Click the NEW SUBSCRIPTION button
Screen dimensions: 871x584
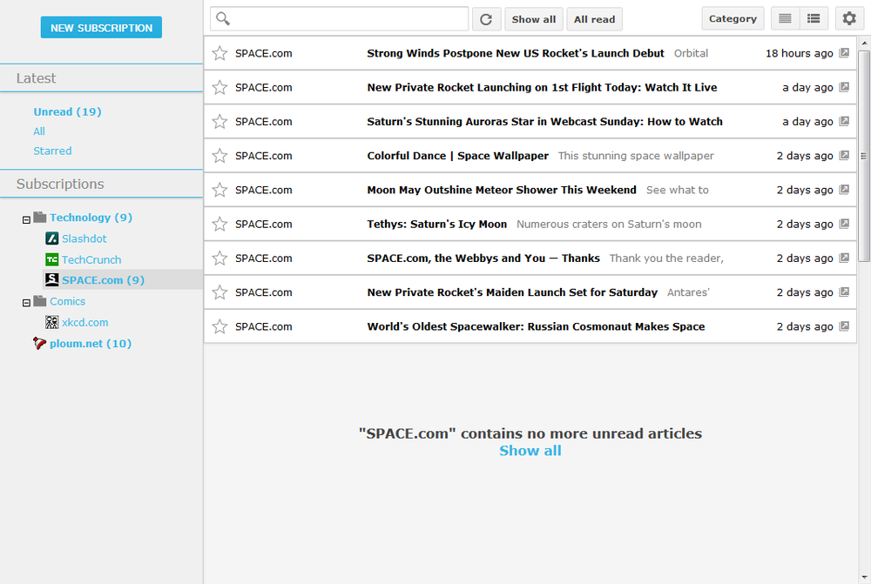[100, 27]
